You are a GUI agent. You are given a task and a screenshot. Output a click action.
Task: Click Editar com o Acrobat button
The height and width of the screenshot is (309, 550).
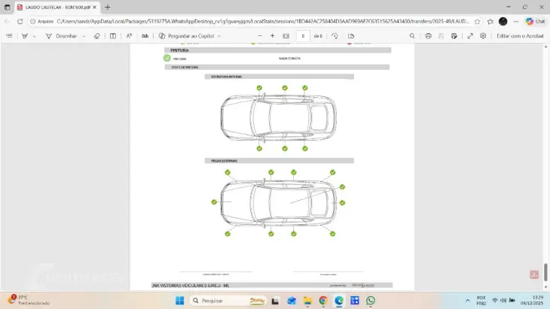(x=520, y=35)
